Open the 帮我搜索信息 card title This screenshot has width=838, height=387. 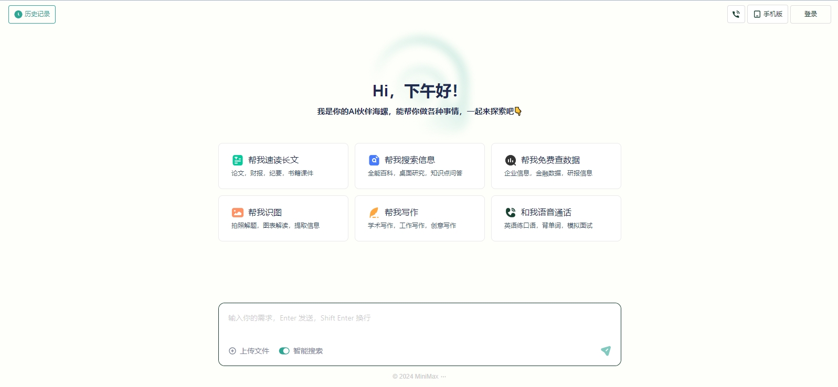click(x=410, y=160)
